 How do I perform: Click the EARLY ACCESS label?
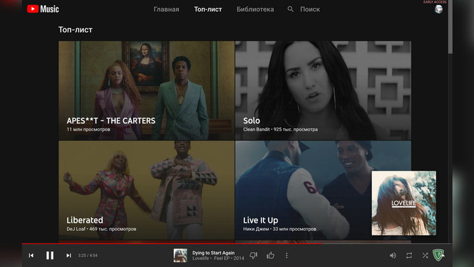coord(434,2)
